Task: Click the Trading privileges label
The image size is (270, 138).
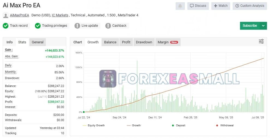Action: click(x=55, y=26)
